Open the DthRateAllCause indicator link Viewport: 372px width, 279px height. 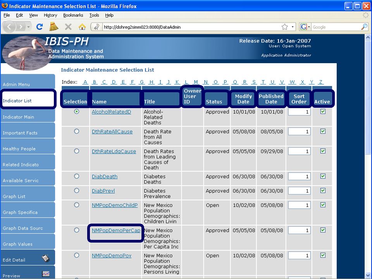coord(112,132)
